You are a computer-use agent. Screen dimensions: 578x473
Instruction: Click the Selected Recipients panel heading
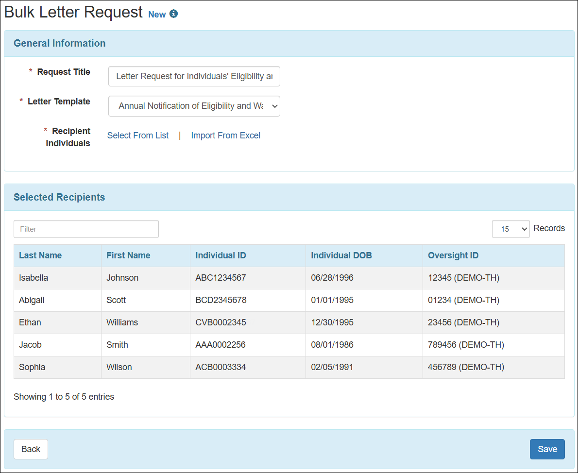tap(59, 197)
